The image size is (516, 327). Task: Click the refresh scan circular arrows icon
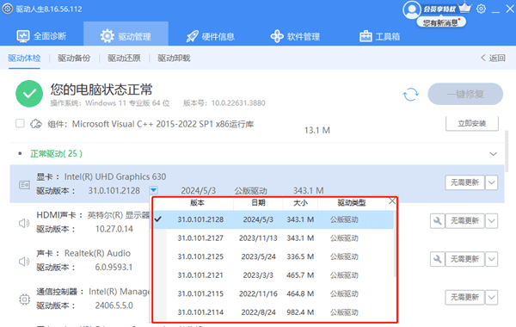point(411,95)
